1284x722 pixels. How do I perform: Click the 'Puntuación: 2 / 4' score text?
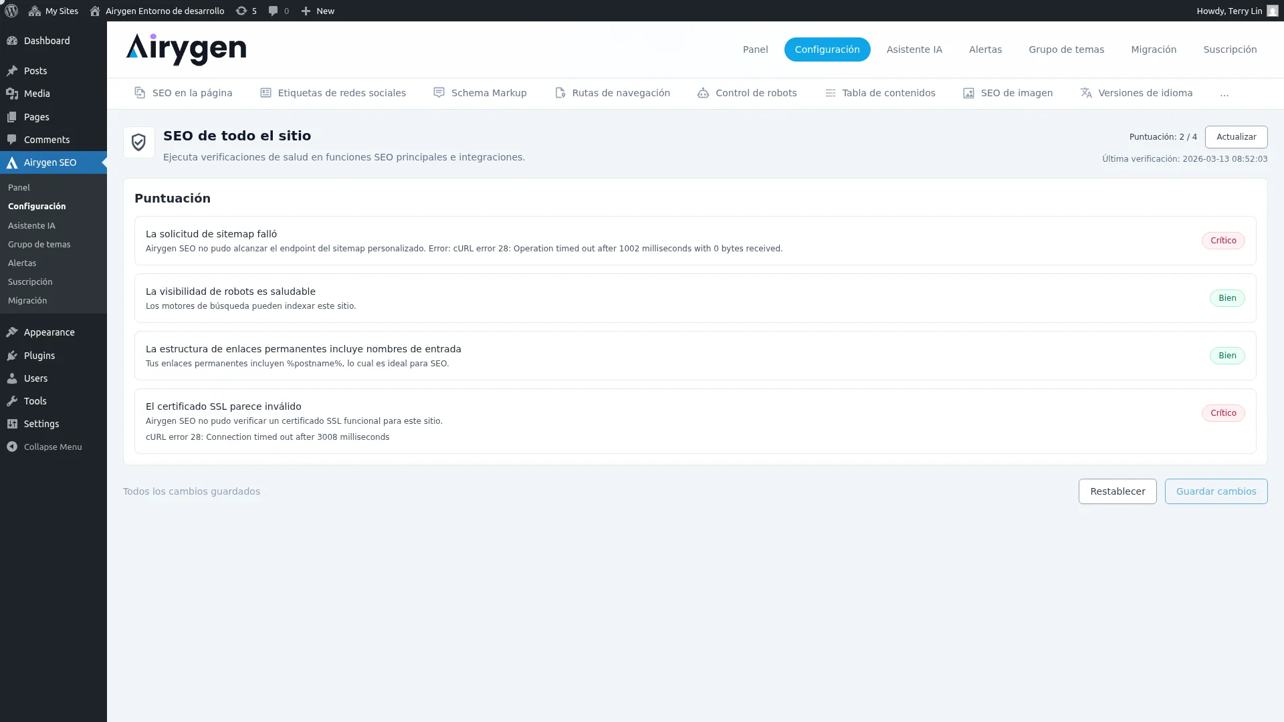[x=1163, y=137]
